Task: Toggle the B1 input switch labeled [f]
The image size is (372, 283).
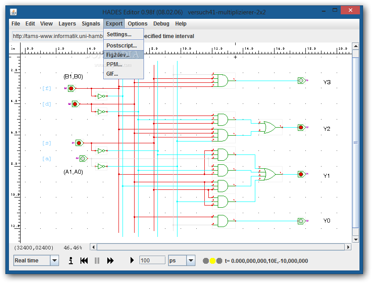Action: pos(71,88)
